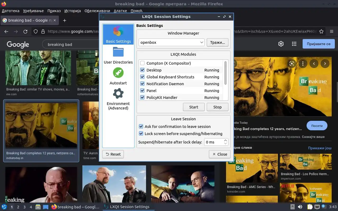Click Тражи... button for window manager
Viewport: 338px width, 211px height.
218,42
